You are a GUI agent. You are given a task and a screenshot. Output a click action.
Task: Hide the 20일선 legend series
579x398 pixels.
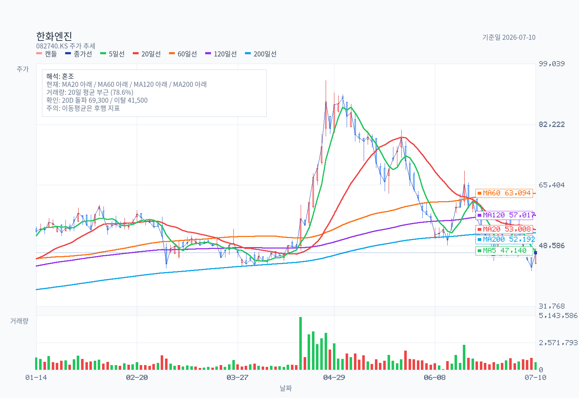pyautogui.click(x=147, y=54)
